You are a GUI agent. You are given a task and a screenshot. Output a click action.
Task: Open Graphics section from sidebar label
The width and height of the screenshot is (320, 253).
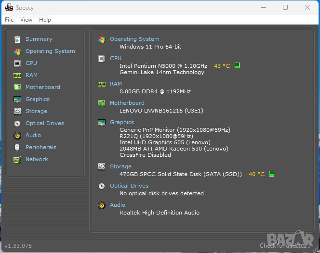38,99
